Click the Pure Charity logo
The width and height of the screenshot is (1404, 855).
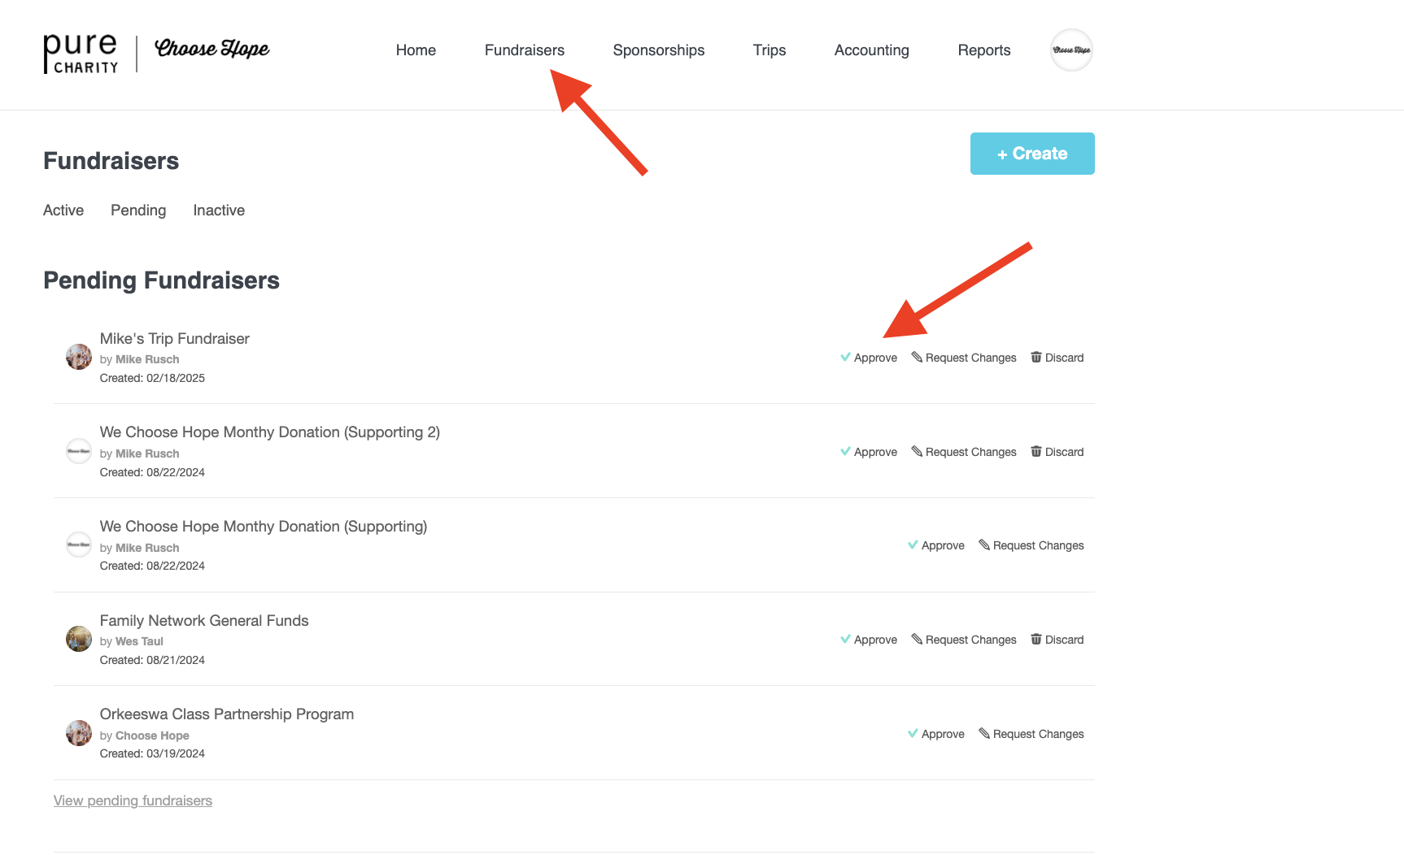(81, 54)
